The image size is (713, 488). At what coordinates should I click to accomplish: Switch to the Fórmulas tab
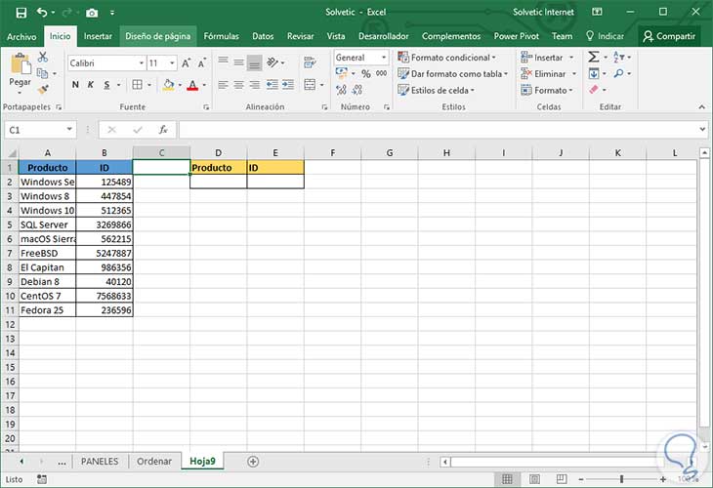pos(221,36)
